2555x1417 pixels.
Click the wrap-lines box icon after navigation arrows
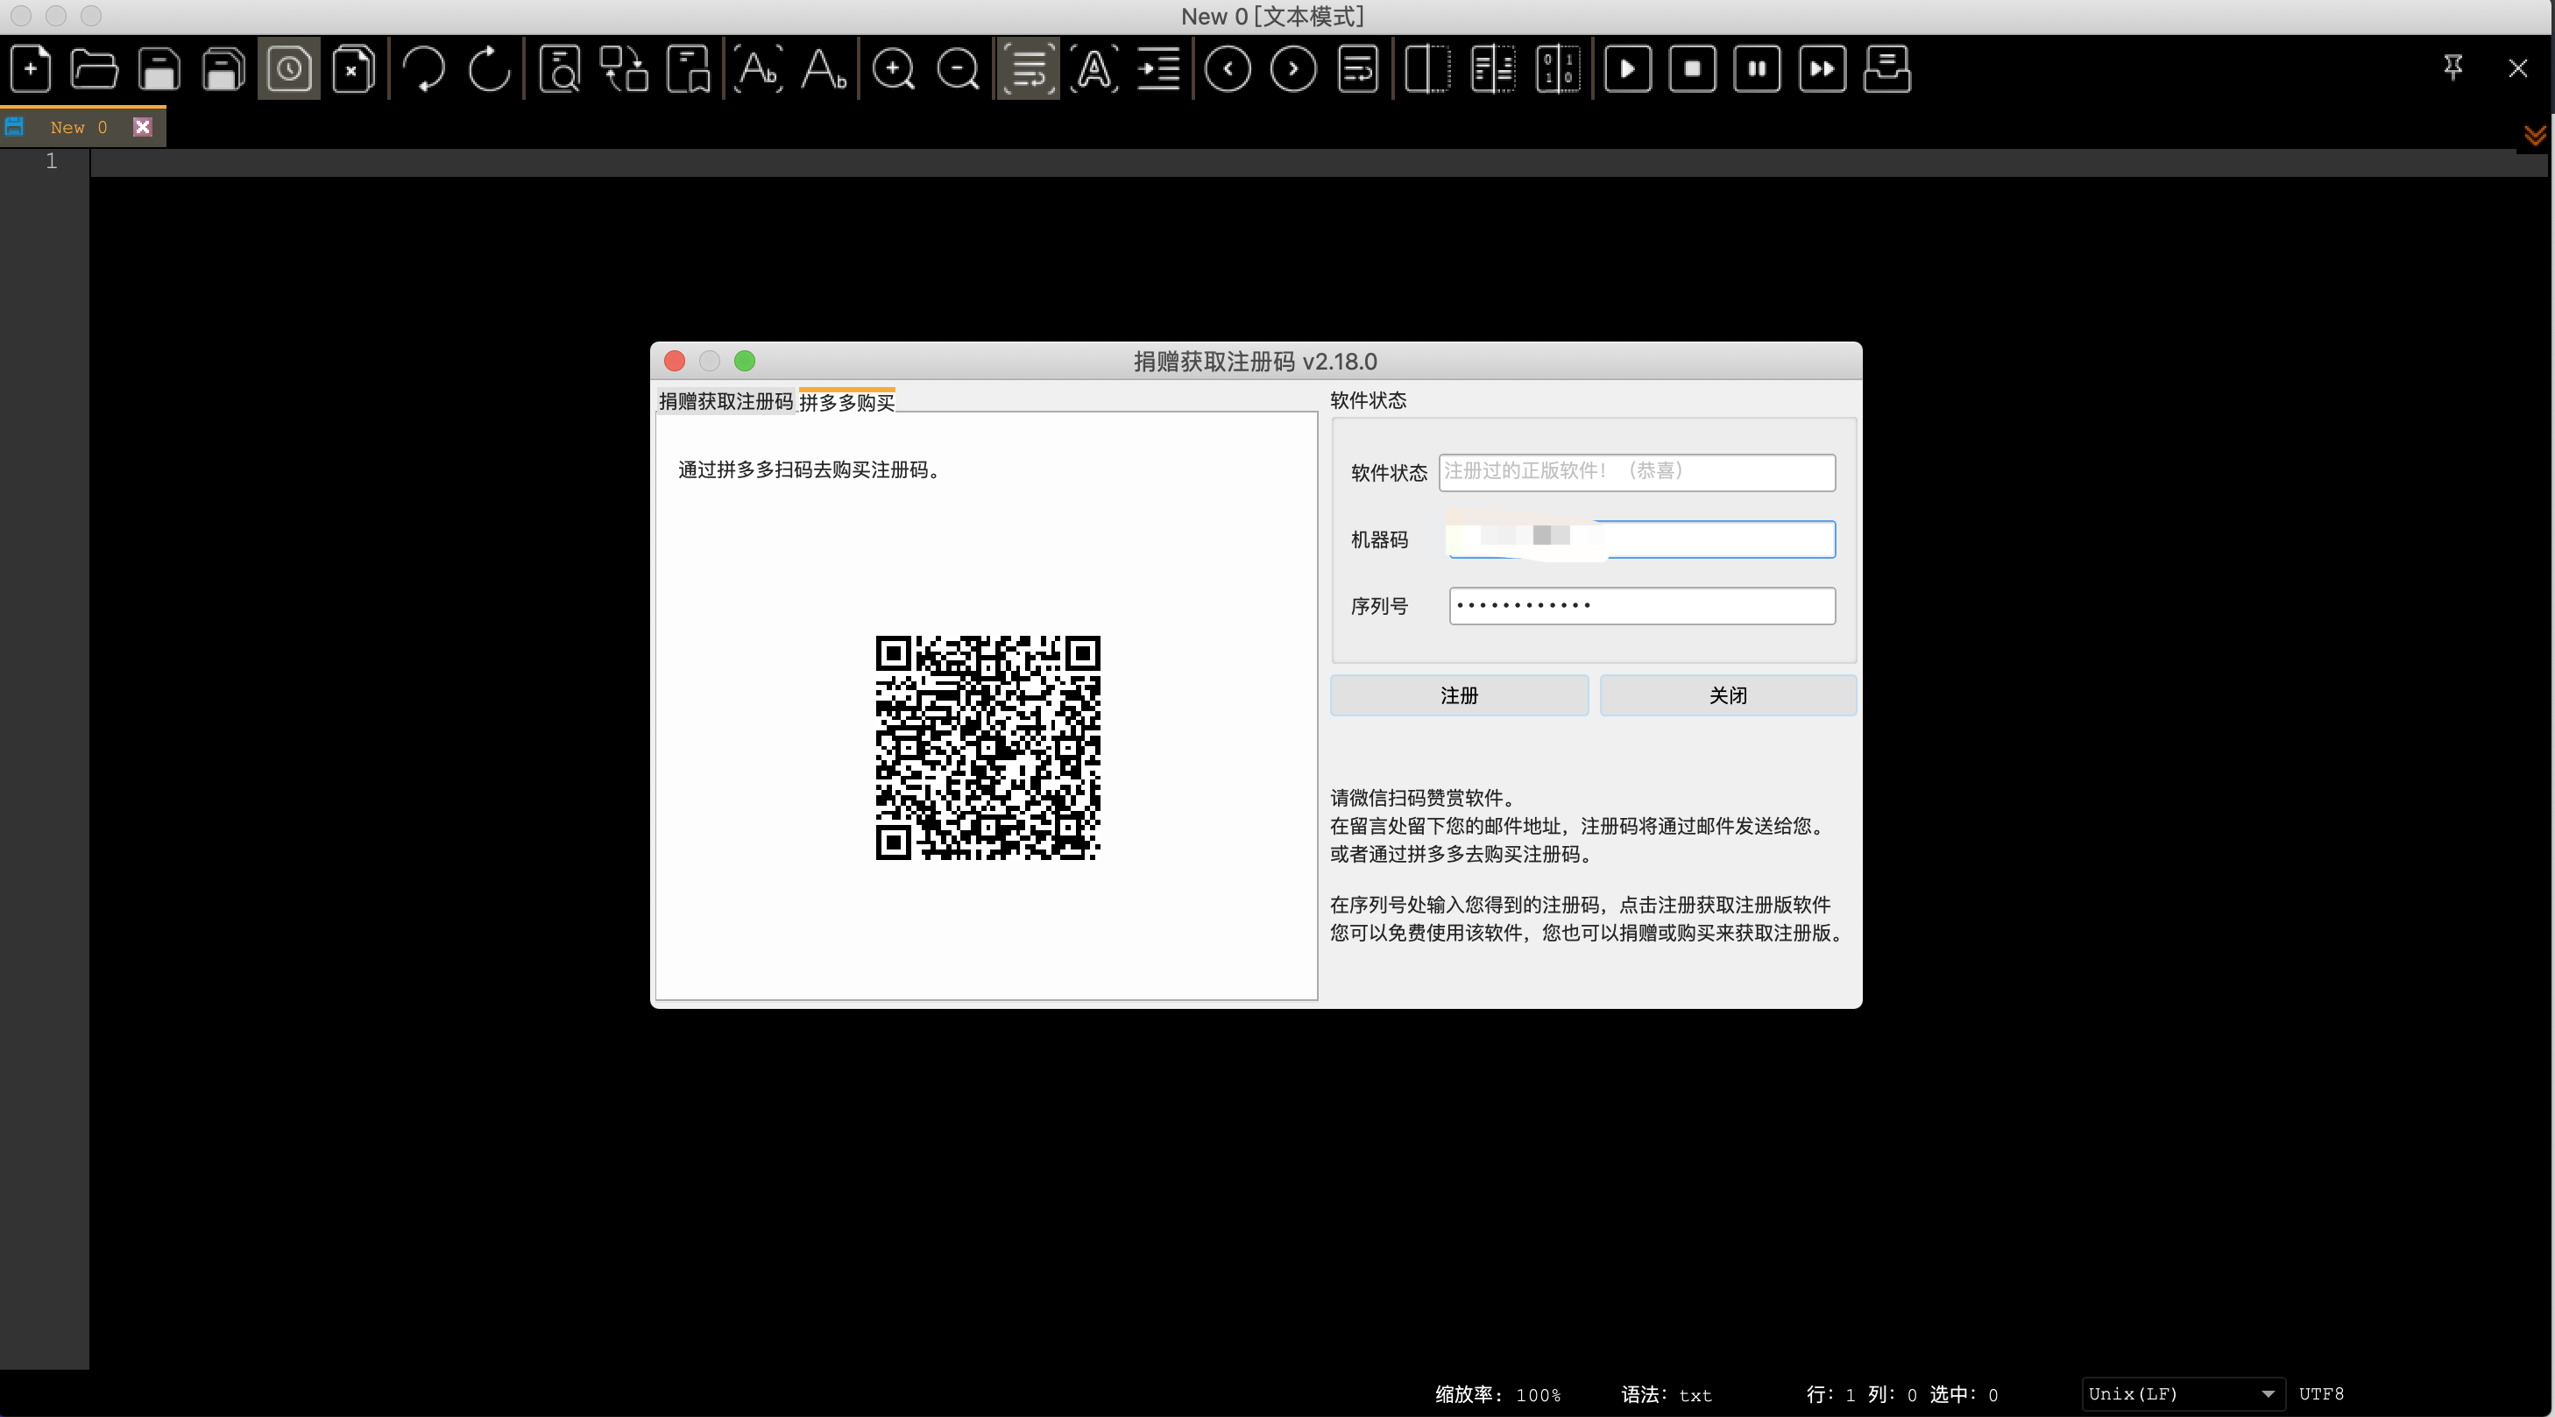pyautogui.click(x=1358, y=69)
